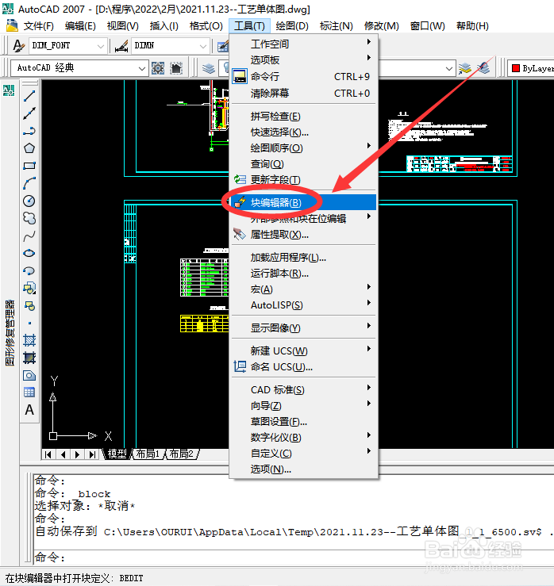Screen dimensions: 554x586
Task: Click Make Object's Layer Current icon
Action: point(465,68)
